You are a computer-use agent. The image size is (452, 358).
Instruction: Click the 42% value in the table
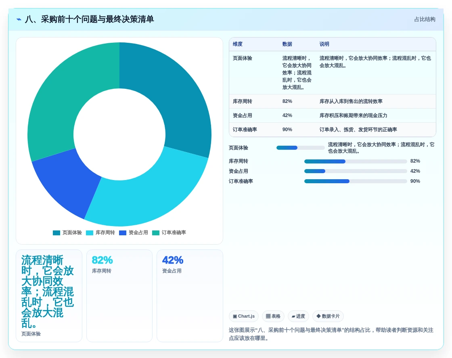tap(287, 115)
